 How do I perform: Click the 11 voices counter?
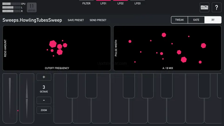32,7
